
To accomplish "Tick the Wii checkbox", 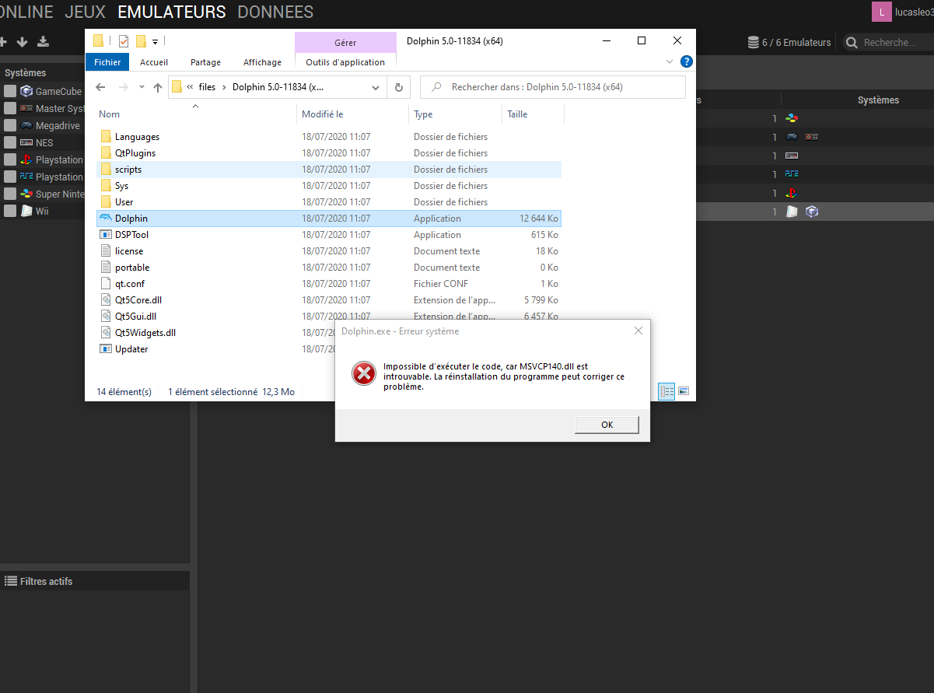I will tap(9, 211).
